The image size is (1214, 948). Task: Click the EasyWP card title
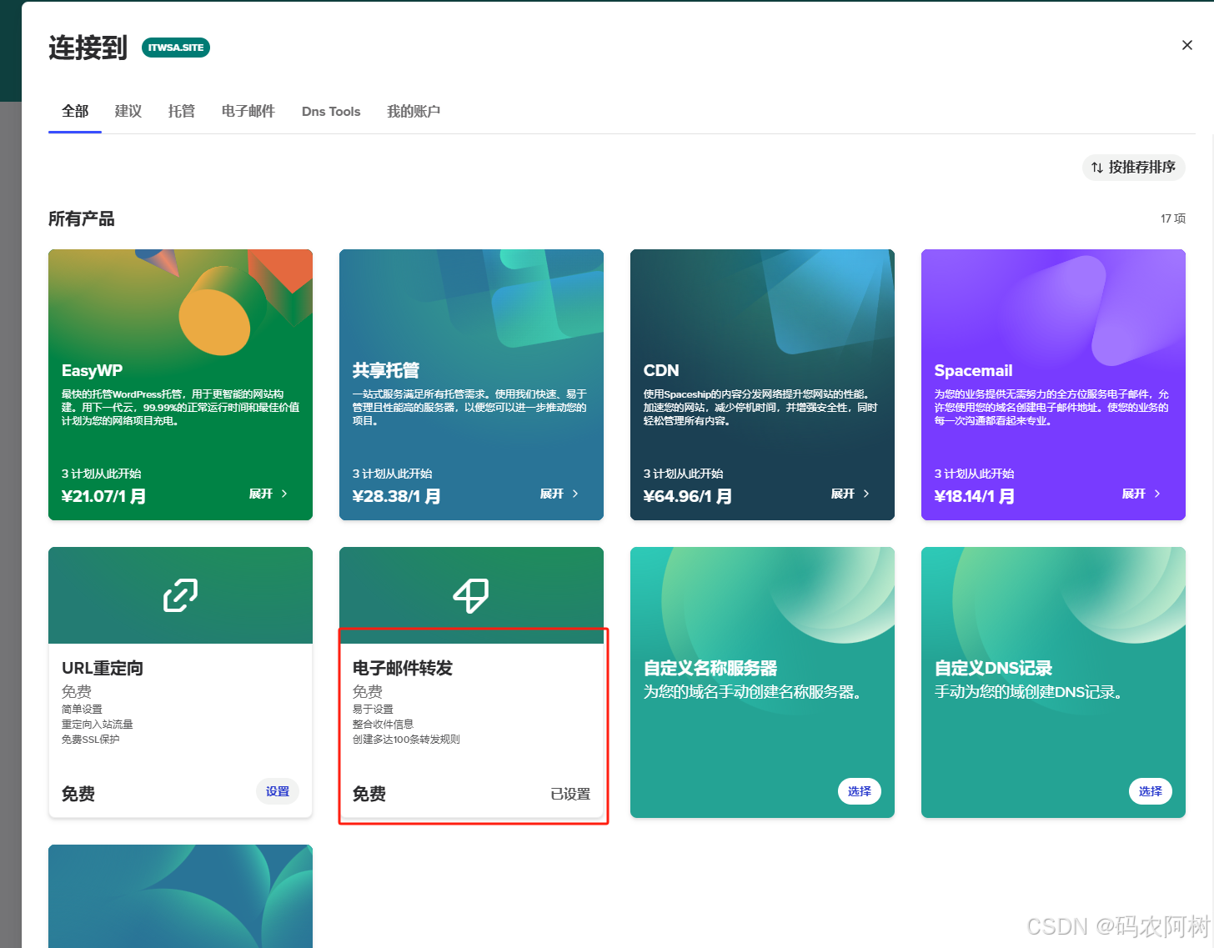pyautogui.click(x=93, y=370)
